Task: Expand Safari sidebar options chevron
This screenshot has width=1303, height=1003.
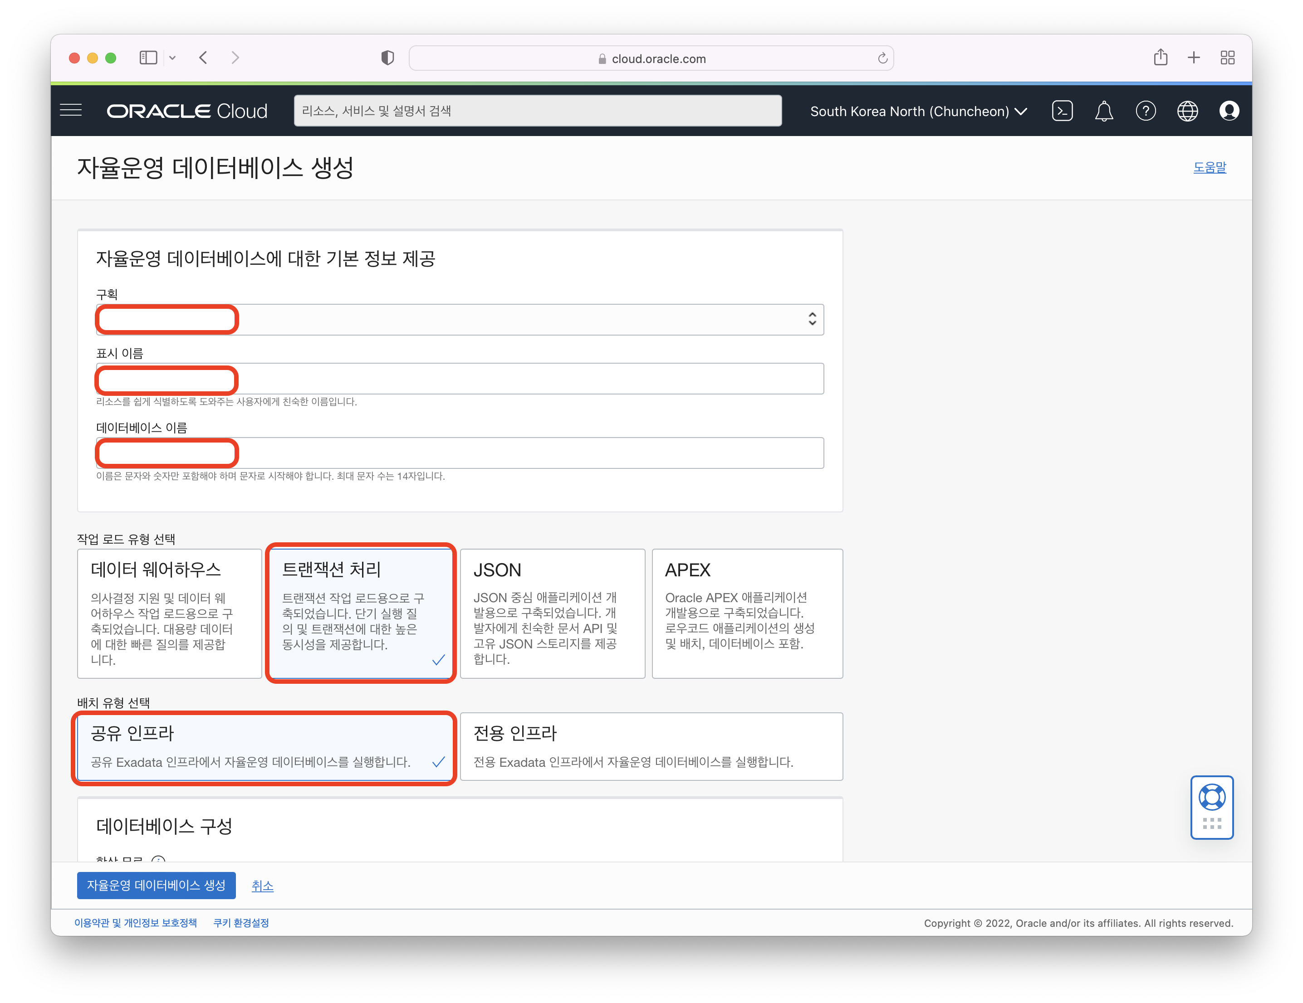Action: (x=172, y=58)
